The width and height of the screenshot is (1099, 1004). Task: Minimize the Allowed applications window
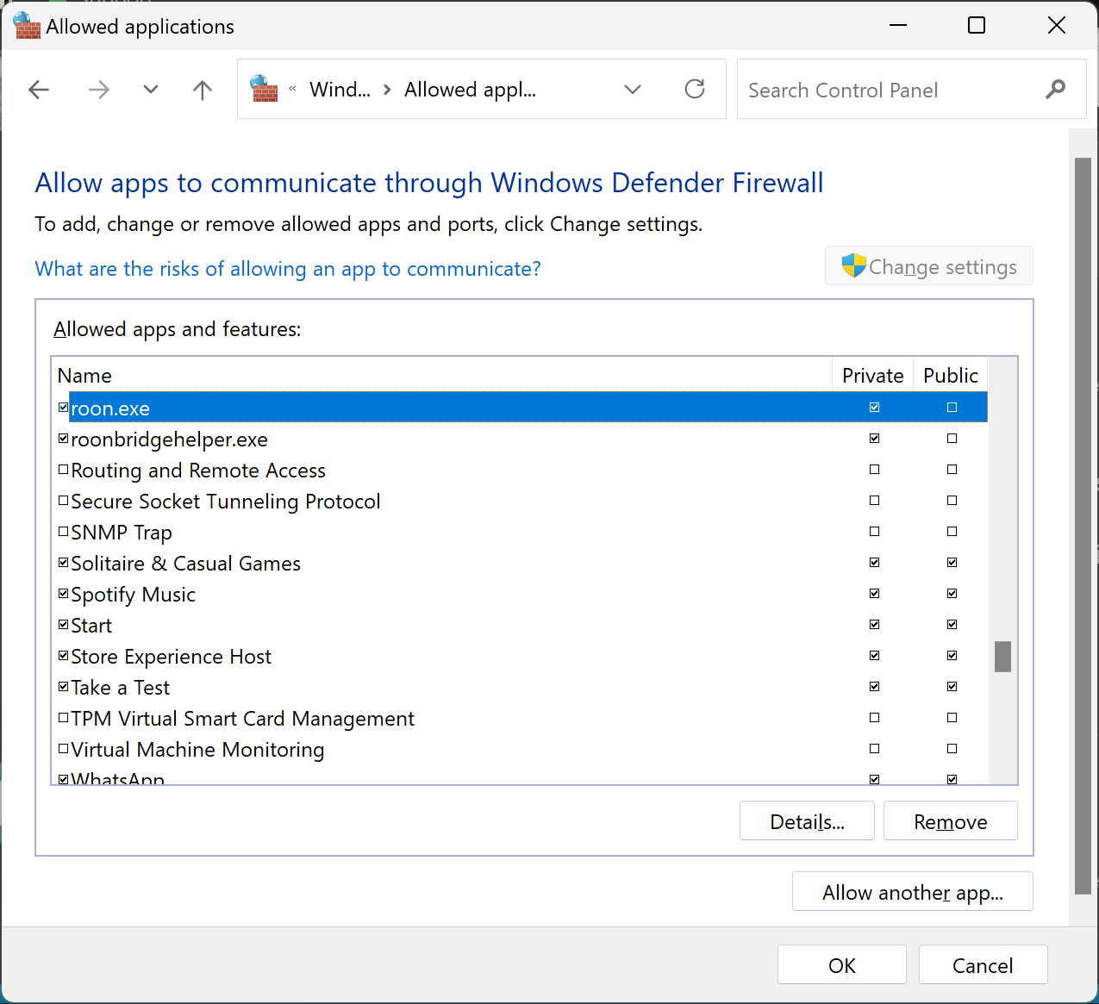pos(898,26)
